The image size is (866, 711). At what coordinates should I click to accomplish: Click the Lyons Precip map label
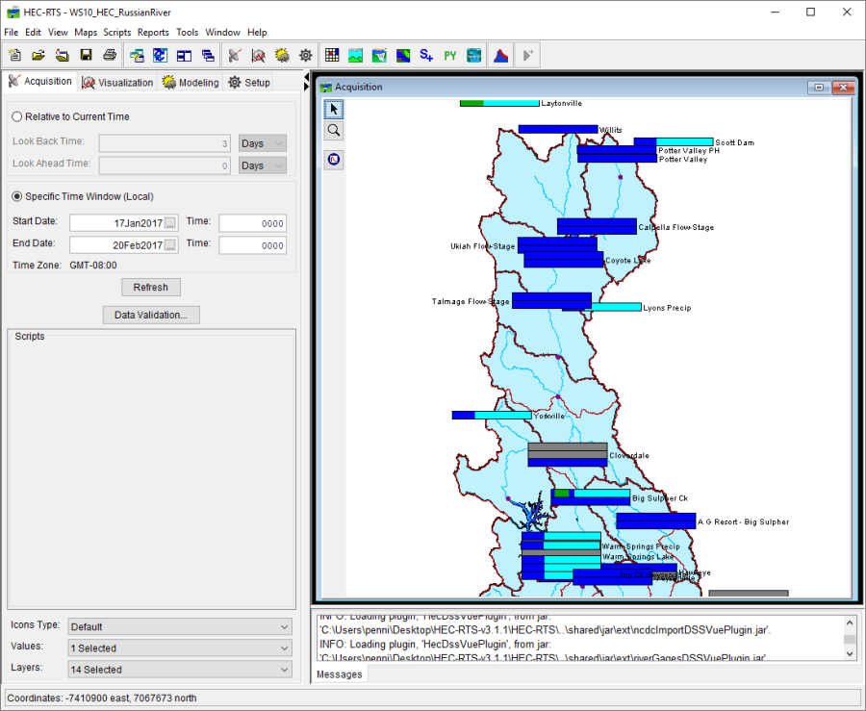click(x=667, y=308)
